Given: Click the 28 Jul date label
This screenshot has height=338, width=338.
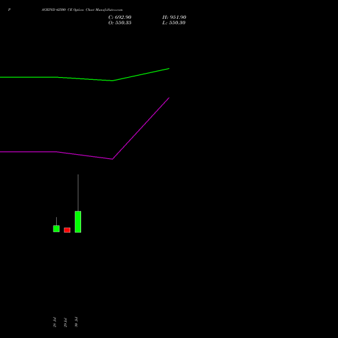Looking at the screenshot, I should pyautogui.click(x=55, y=322).
